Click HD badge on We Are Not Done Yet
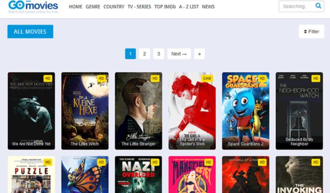The width and height of the screenshot is (330, 193). click(x=48, y=78)
